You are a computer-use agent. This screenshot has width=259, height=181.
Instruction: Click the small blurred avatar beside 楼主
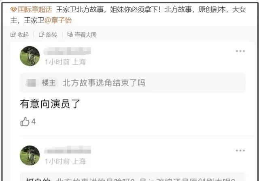click(31, 83)
